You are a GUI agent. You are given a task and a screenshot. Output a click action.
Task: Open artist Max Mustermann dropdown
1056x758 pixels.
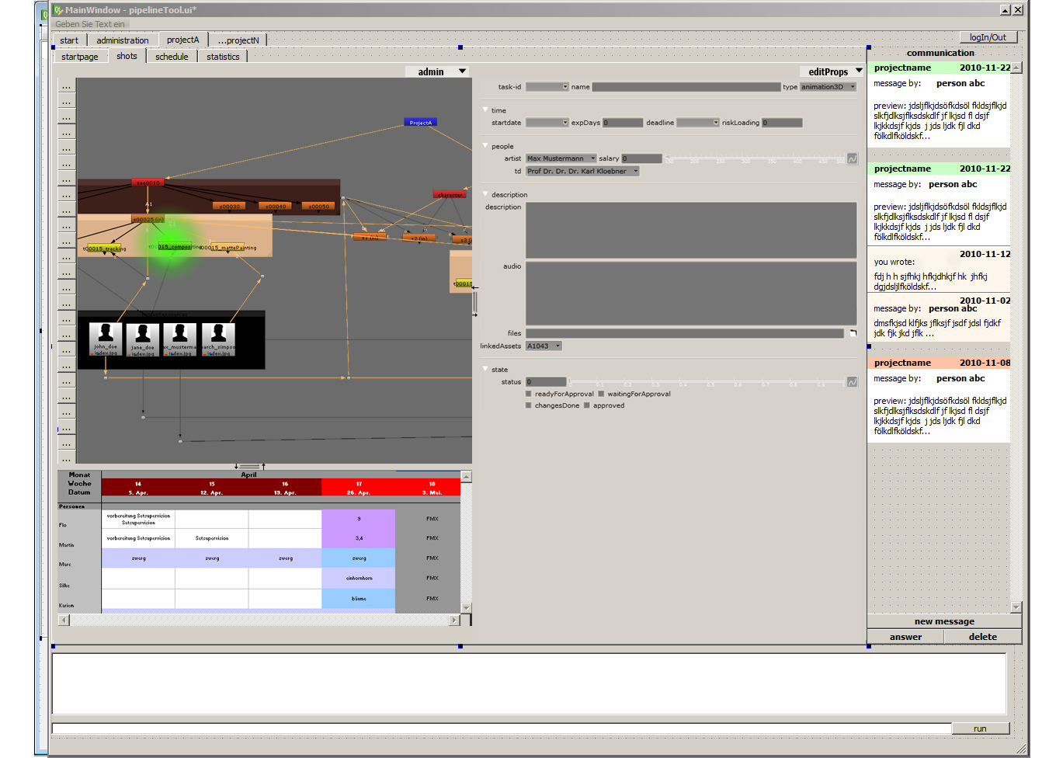click(x=561, y=158)
